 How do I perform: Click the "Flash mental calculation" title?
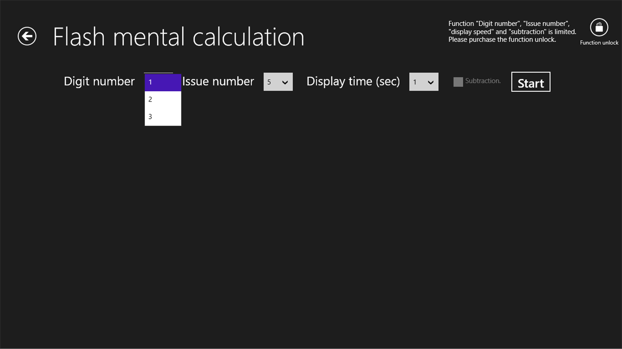click(178, 36)
